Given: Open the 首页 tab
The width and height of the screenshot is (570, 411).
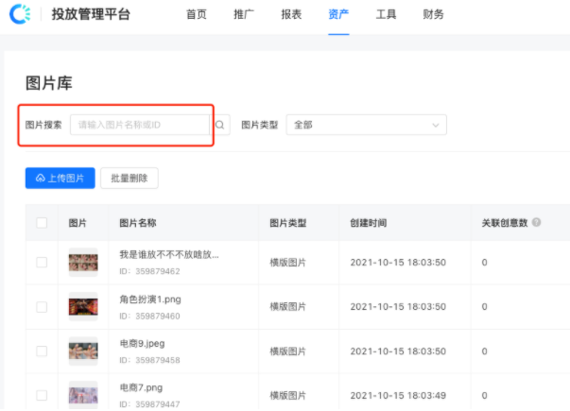Looking at the screenshot, I should [197, 14].
